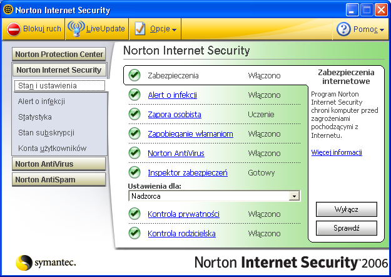Switch to Norton Protection Center tab
Screen dimensions: 391x277
(59, 54)
